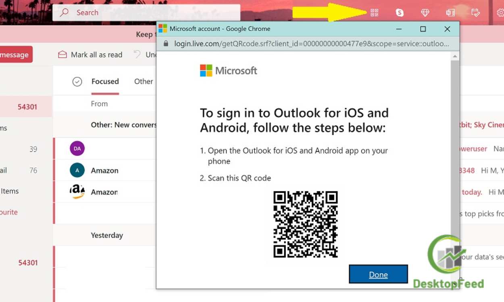Select the folder with count 39

point(26,149)
